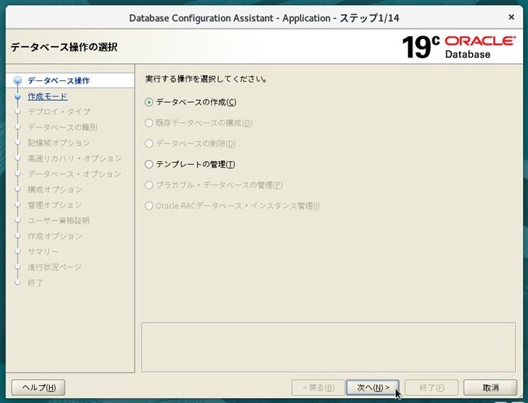Image resolution: width=528 pixels, height=403 pixels.
Task: Click the step marker icon beside データベース操作
Action: click(18, 81)
